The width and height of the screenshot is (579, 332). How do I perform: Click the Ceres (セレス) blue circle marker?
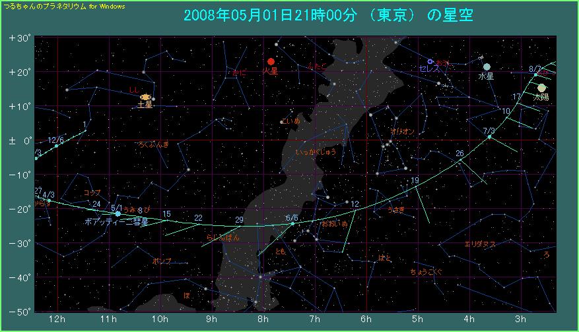point(430,61)
